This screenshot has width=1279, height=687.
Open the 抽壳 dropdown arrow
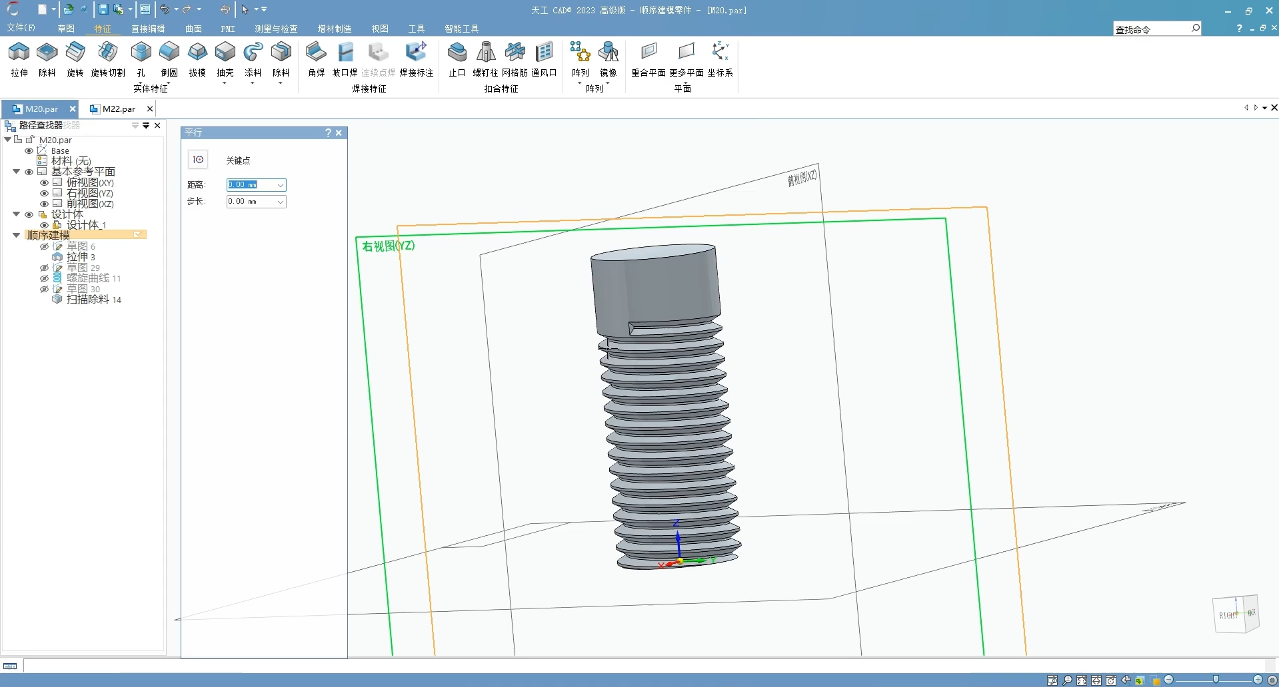point(225,83)
